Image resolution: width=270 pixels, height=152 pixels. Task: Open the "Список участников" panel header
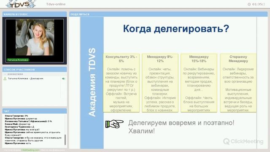(x=35, y=70)
